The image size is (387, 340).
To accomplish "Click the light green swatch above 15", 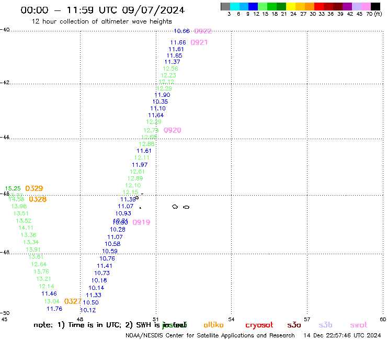I will (x=263, y=6).
